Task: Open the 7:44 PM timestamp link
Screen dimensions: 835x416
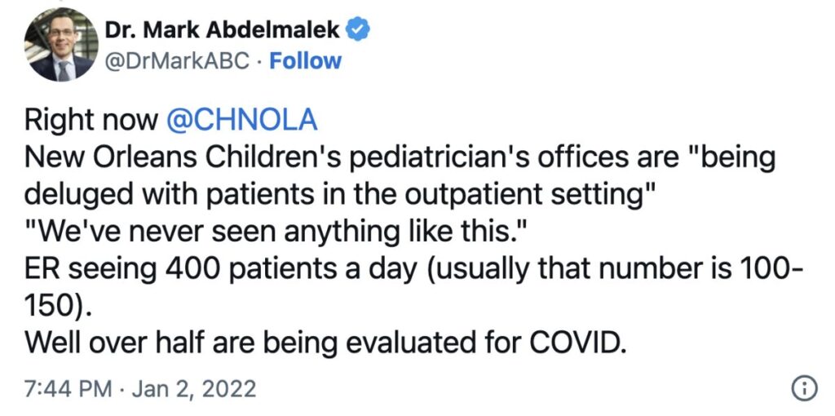Action: coord(68,389)
